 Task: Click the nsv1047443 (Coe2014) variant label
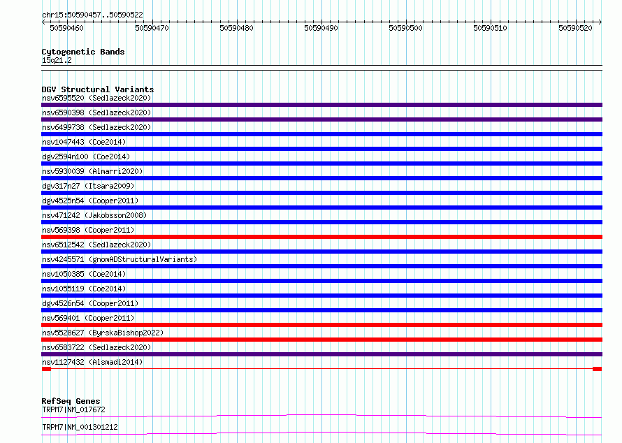[84, 142]
